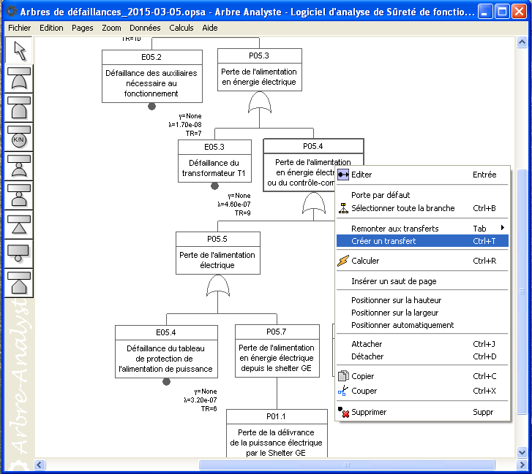
Task: Open the Fichier menu
Action: (x=20, y=28)
